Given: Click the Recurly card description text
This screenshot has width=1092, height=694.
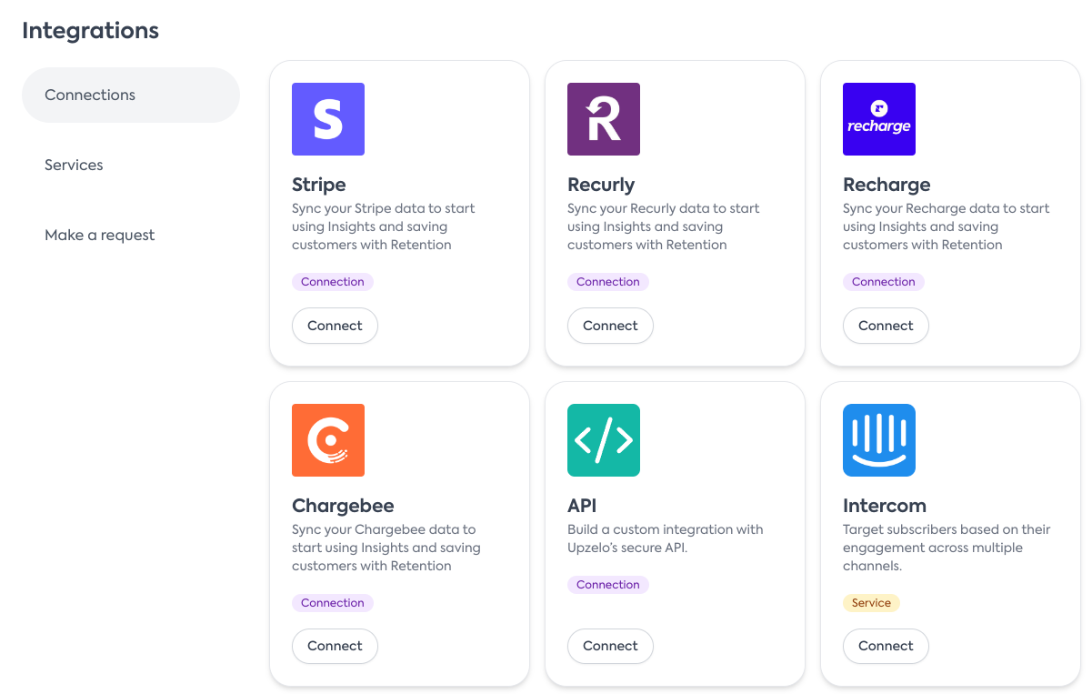Looking at the screenshot, I should coord(664,226).
